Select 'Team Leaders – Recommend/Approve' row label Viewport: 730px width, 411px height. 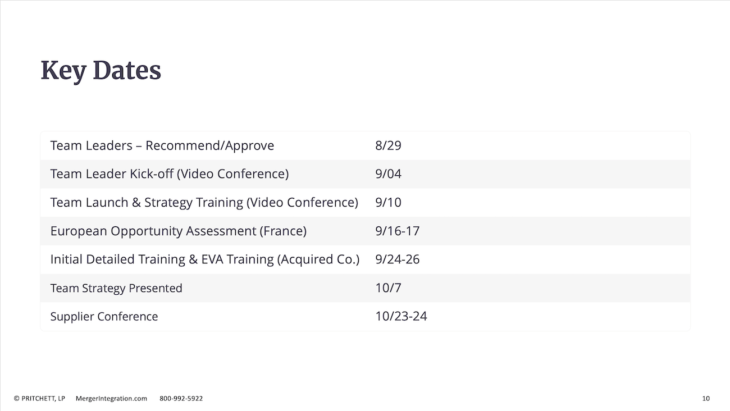tap(162, 146)
